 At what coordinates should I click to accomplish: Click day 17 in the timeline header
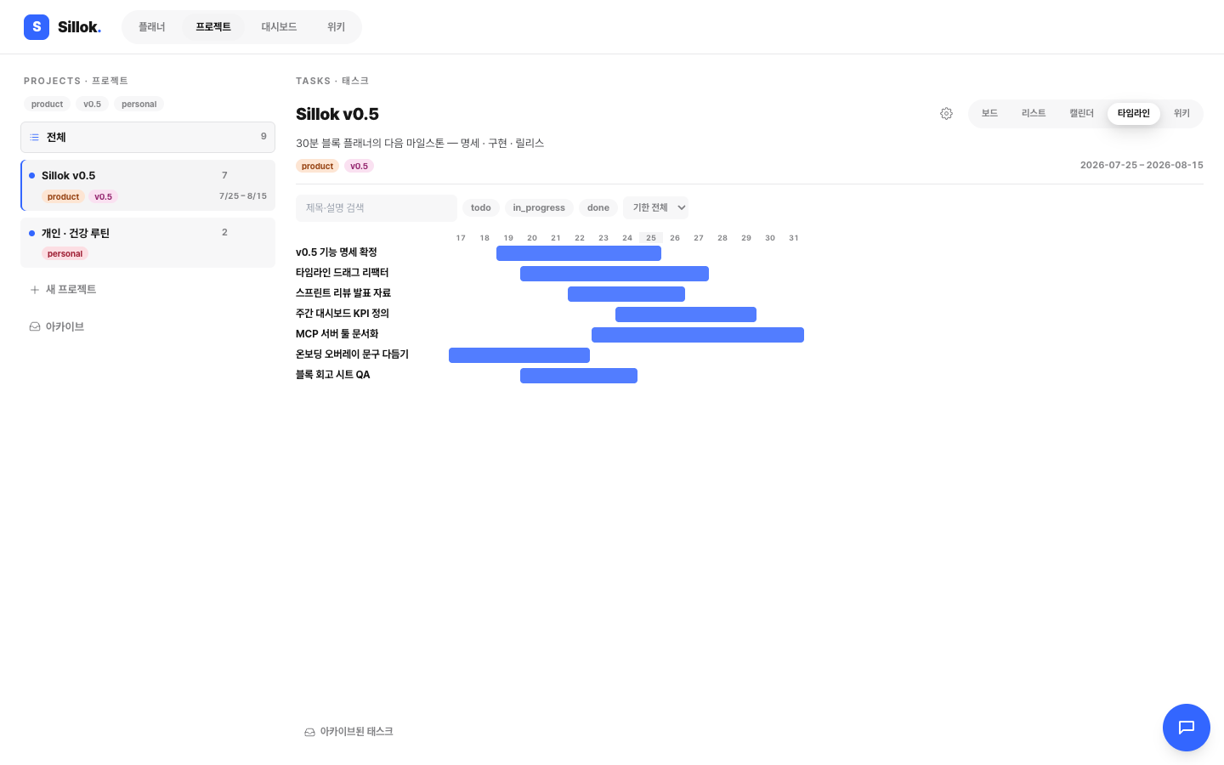click(x=461, y=238)
